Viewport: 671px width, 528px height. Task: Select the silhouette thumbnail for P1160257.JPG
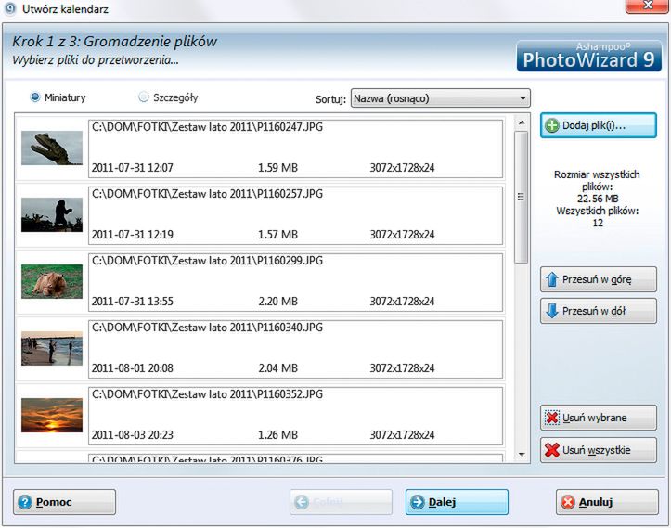pos(52,214)
